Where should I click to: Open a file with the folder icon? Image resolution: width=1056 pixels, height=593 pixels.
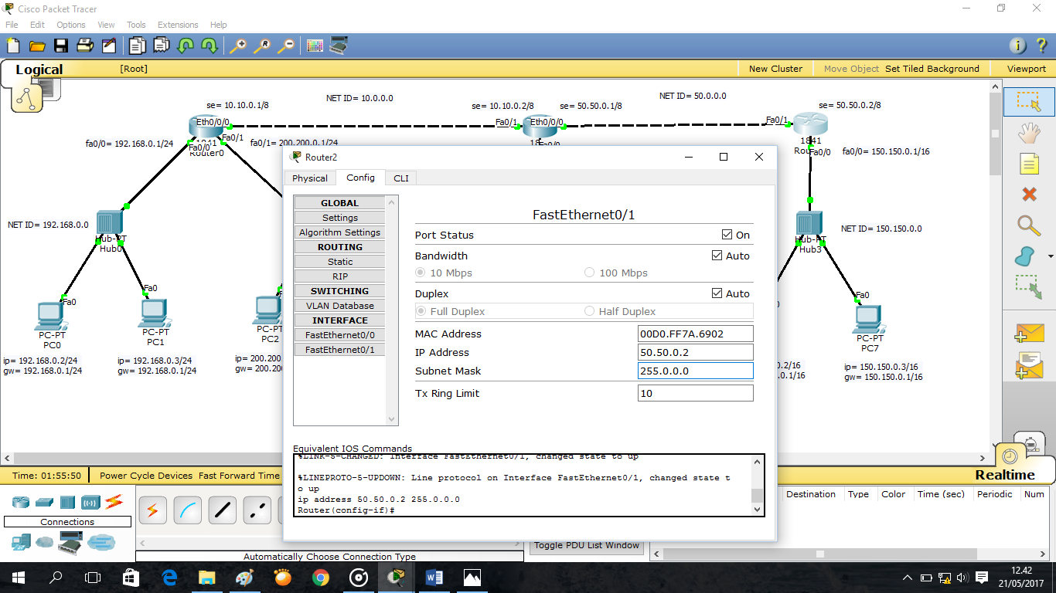[x=36, y=46]
